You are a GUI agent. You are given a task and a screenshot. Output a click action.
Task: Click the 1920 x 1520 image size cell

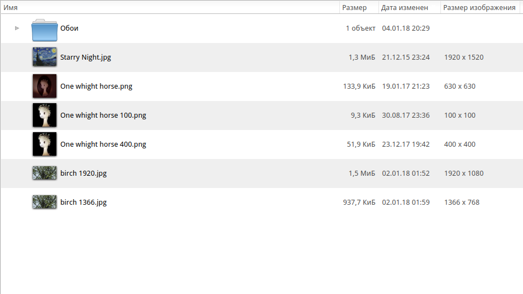464,57
